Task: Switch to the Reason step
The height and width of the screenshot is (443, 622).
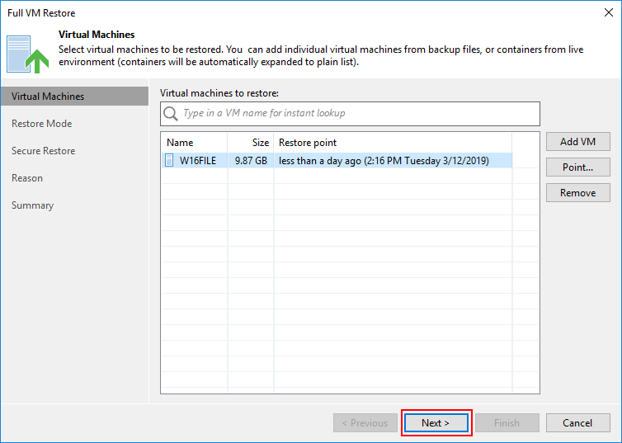Action: (x=27, y=178)
